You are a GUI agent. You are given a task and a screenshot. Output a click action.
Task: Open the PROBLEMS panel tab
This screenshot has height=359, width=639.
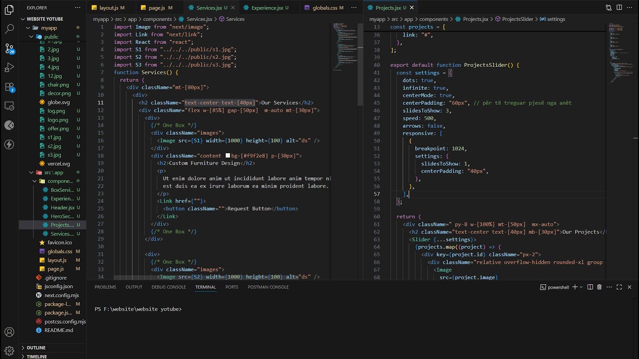point(105,287)
